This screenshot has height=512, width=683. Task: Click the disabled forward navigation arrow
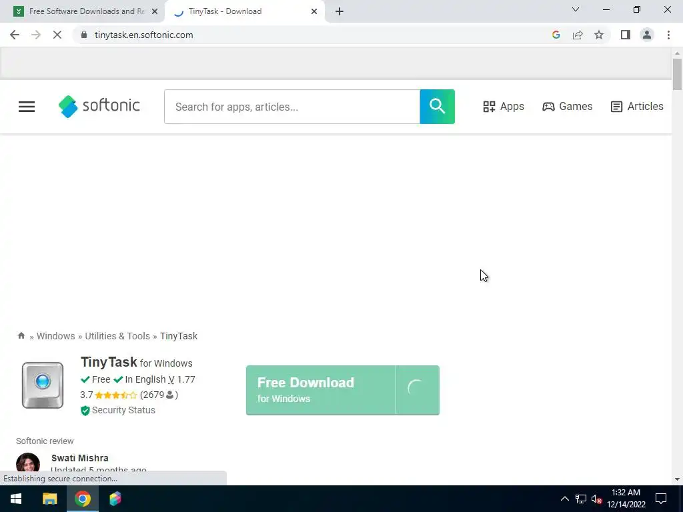click(x=36, y=35)
